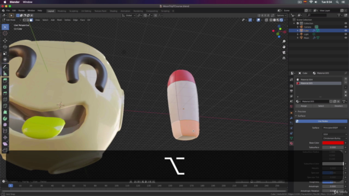
Task: Switch to the Sculpting workspace tab
Action: pyautogui.click(x=74, y=11)
